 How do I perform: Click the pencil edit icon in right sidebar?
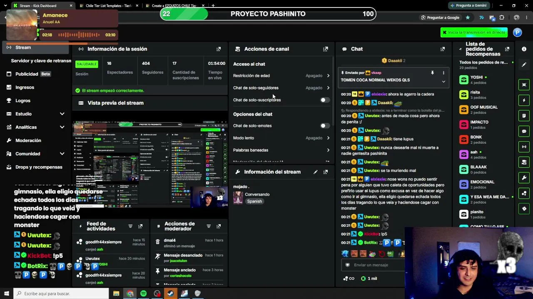point(524,64)
